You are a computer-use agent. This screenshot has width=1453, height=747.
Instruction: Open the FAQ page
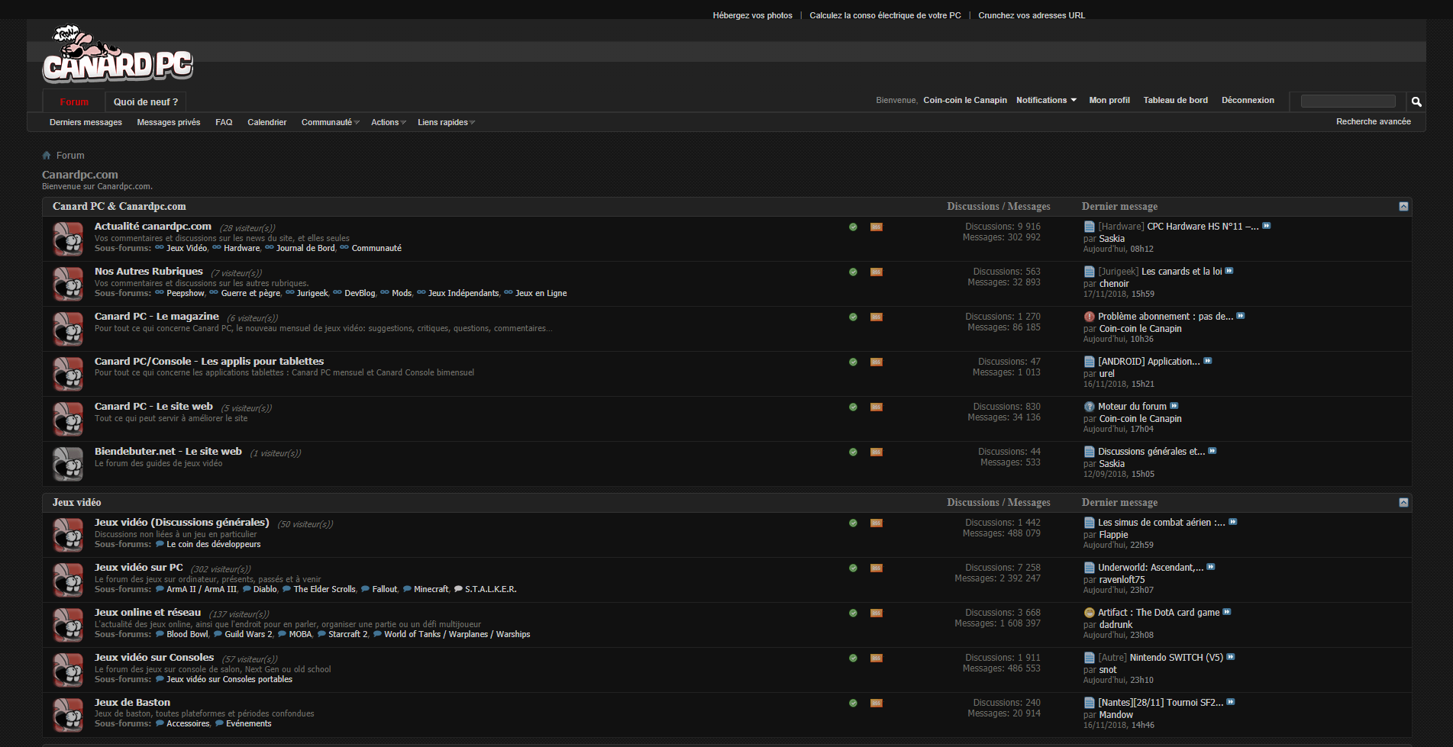pyautogui.click(x=224, y=122)
